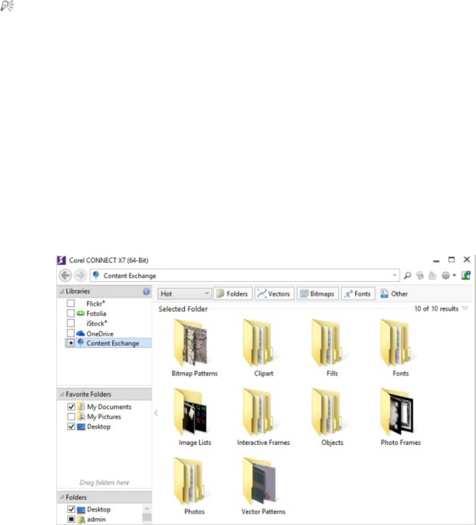Image resolution: width=476 pixels, height=525 pixels.
Task: Toggle the Vectors filter button
Action: pos(274,294)
